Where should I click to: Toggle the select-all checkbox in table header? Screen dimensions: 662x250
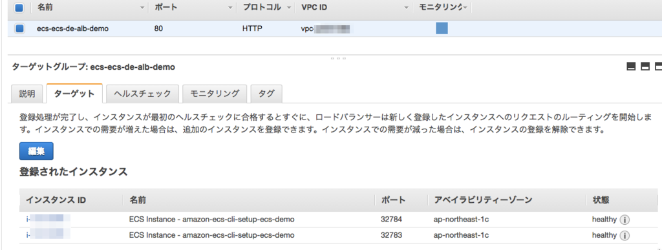pyautogui.click(x=19, y=8)
